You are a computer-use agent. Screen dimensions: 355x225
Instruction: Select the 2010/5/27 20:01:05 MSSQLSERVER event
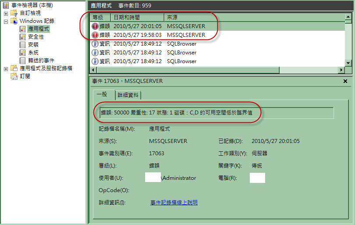pos(217,26)
